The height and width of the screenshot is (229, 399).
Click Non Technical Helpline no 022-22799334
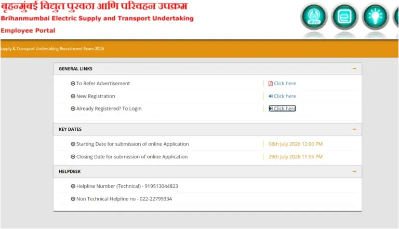[x=124, y=199]
